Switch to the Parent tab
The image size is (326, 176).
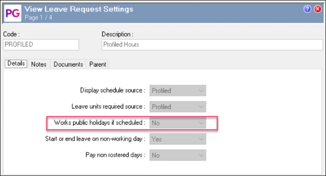tap(97, 64)
